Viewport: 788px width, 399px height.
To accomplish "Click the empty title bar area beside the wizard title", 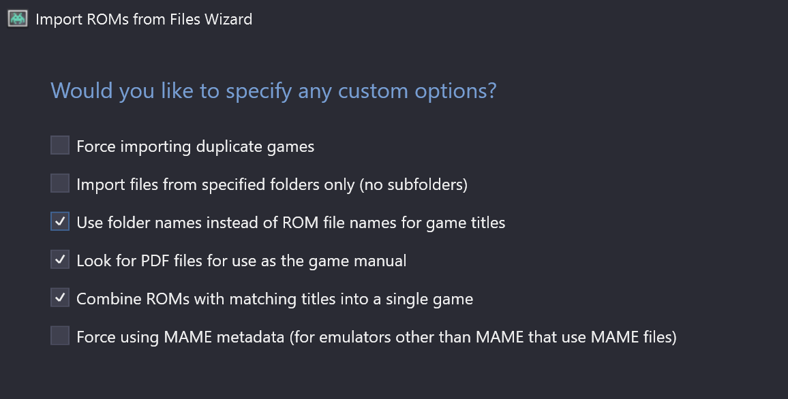I will tap(517, 19).
